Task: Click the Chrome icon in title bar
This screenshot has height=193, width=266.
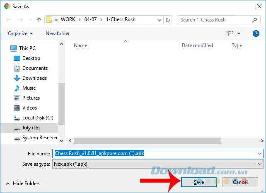Action: (x=7, y=7)
